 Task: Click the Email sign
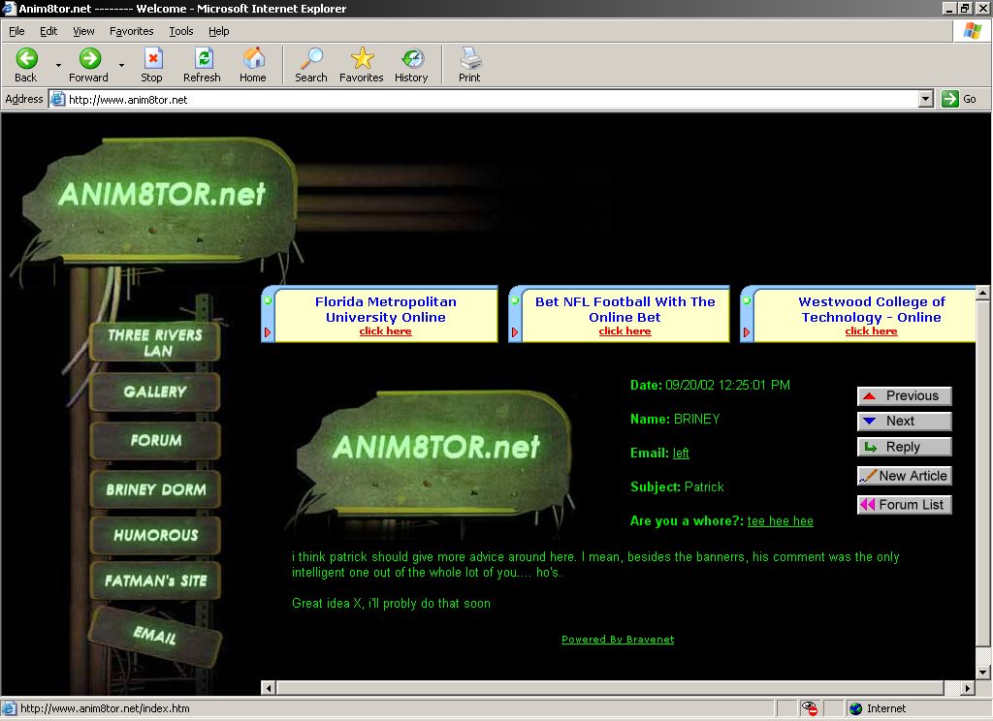pyautogui.click(x=155, y=635)
